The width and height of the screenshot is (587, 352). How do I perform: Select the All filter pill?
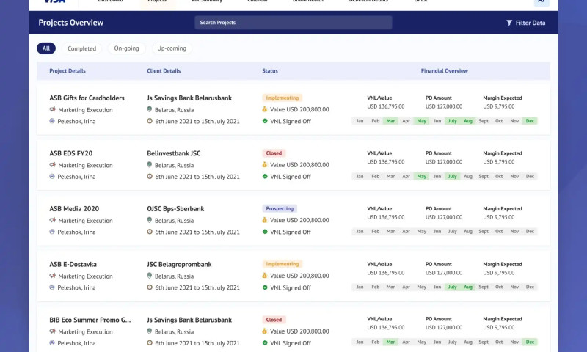click(x=46, y=48)
